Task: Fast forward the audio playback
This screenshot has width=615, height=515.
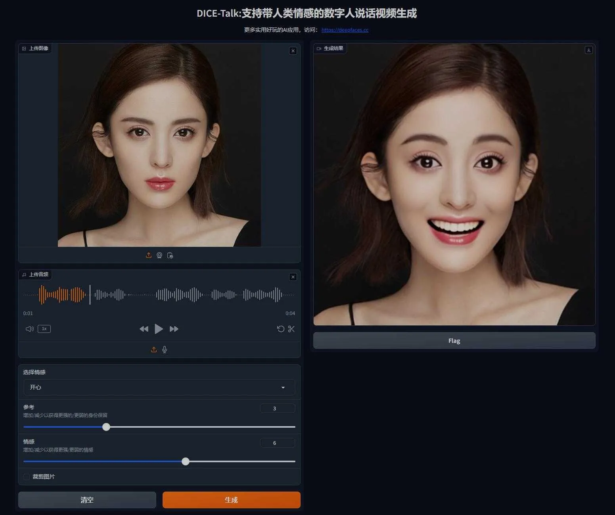Action: [x=174, y=329]
